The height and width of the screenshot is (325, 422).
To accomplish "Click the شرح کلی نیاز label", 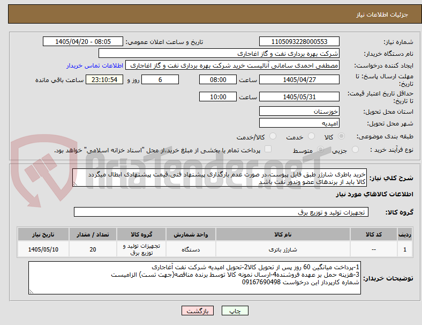I will click(x=391, y=178).
